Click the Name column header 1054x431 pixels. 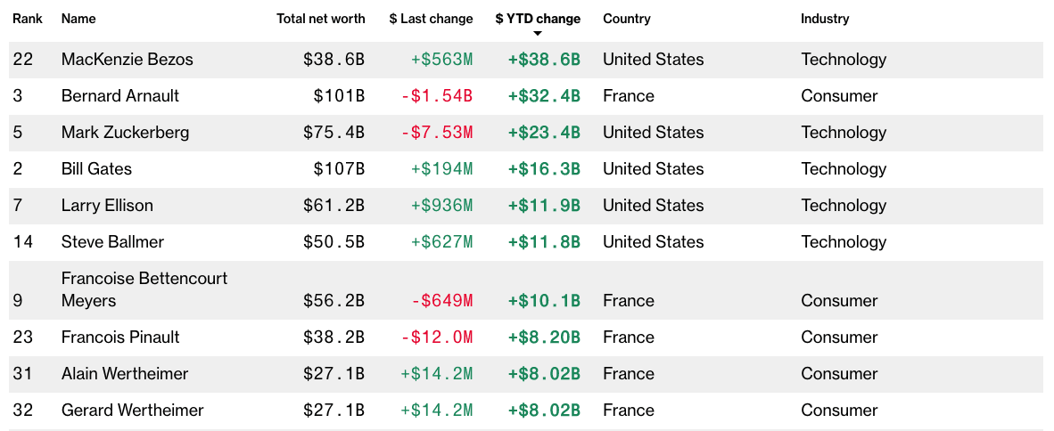pos(78,19)
